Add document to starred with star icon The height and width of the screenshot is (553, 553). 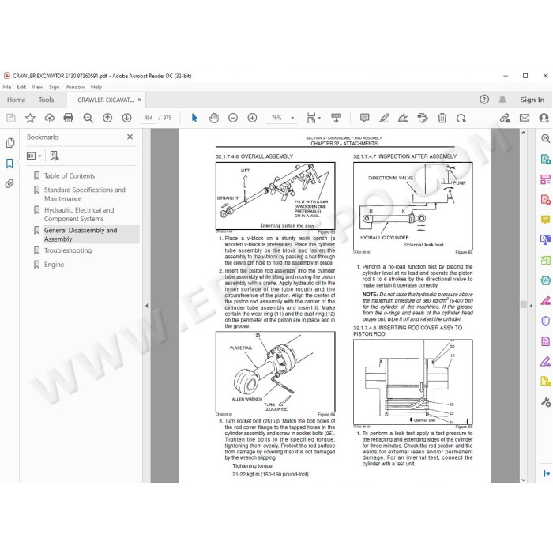[30, 118]
